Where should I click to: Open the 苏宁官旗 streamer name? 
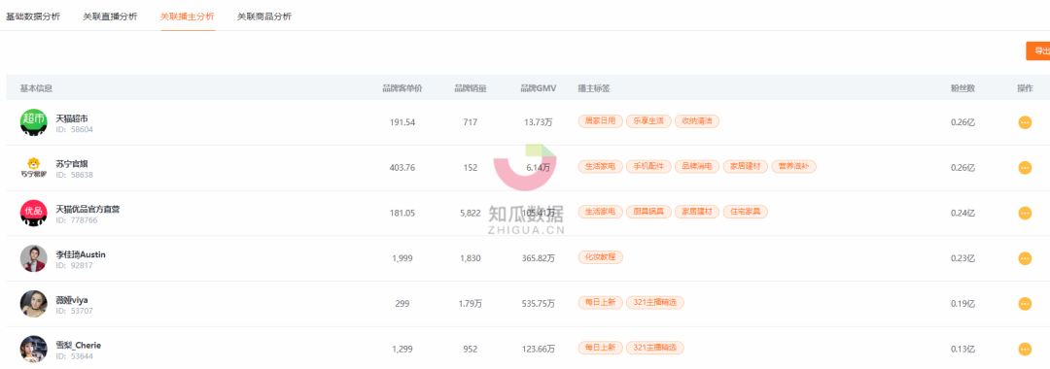point(72,164)
